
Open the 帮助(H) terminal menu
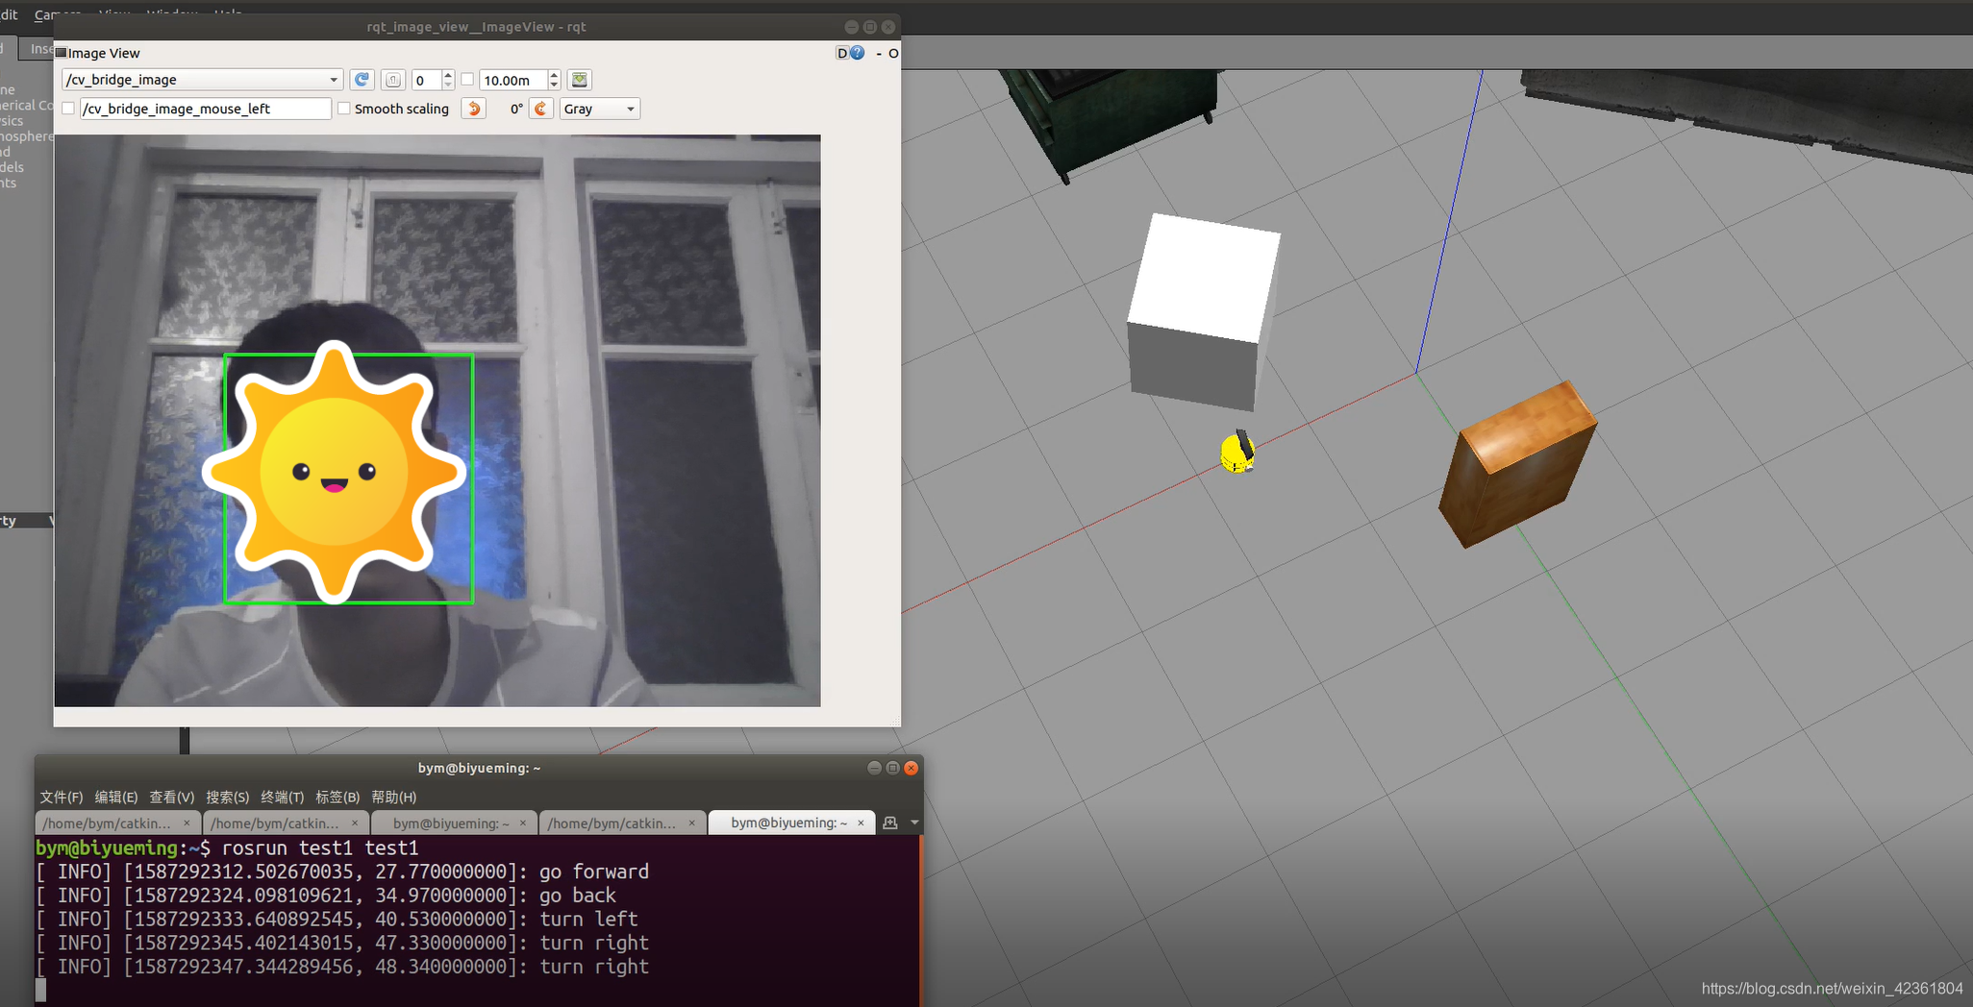393,797
